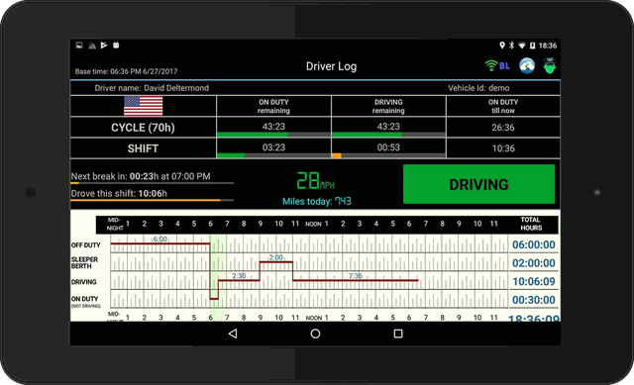Tap the android debug notification icon

tap(116, 46)
